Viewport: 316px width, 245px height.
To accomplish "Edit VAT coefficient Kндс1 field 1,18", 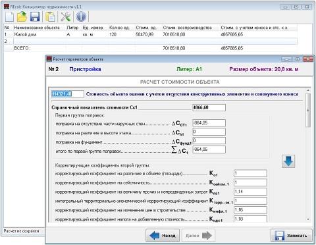I will click(250, 219).
